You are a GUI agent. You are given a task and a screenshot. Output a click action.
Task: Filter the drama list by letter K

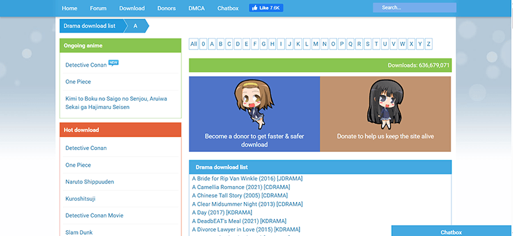click(298, 44)
